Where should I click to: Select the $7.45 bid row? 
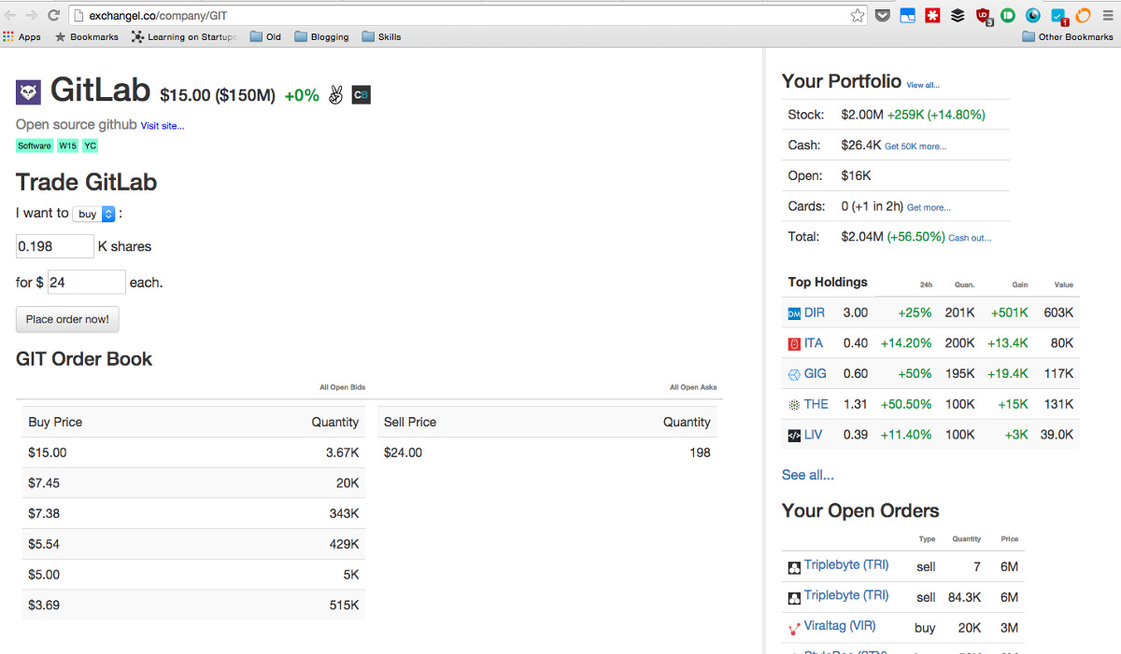(x=193, y=482)
